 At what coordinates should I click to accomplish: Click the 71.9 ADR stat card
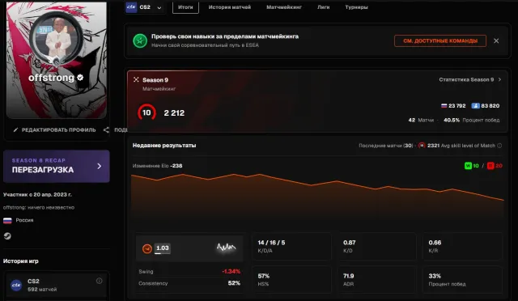(377, 279)
